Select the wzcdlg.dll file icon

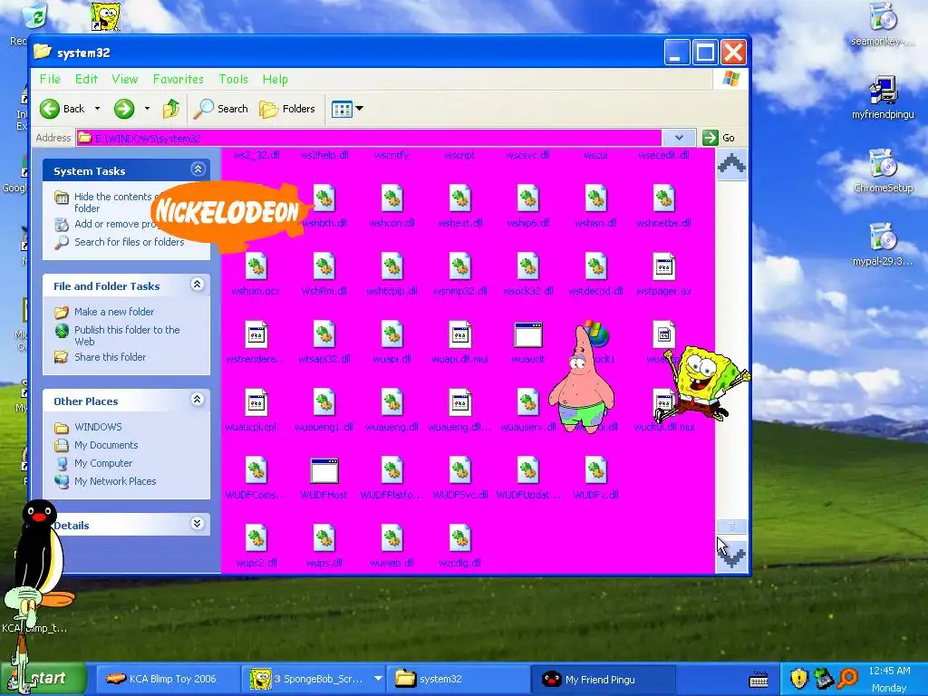pyautogui.click(x=459, y=538)
